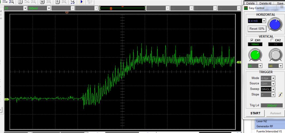The height and width of the screenshot is (133, 285).
Task: Open the CH1 DC coupling dropdown
Action: [x=260, y=66]
